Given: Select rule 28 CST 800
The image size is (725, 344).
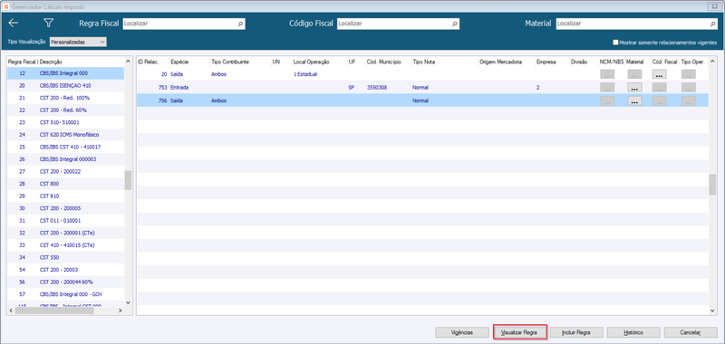Looking at the screenshot, I should 65,184.
